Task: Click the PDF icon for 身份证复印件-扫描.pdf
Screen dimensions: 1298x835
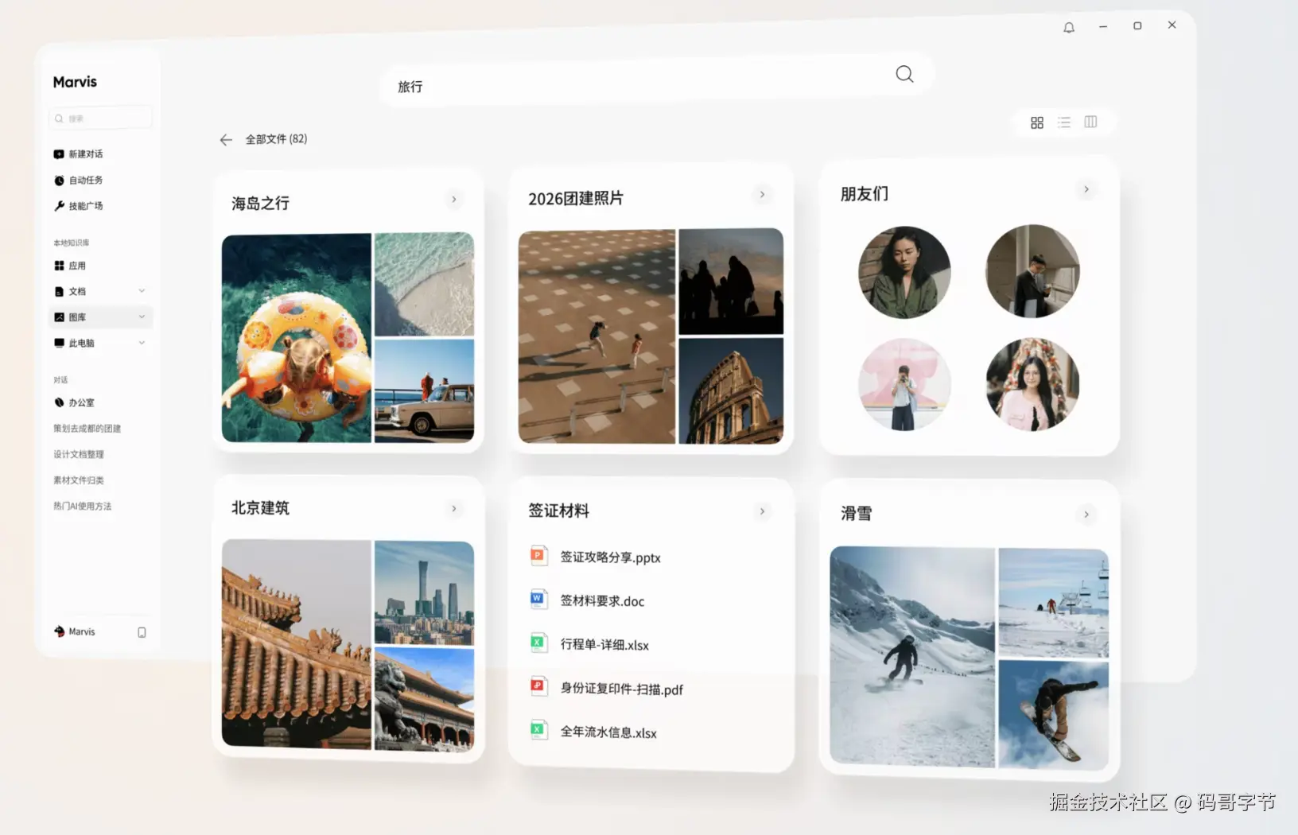Action: 538,685
